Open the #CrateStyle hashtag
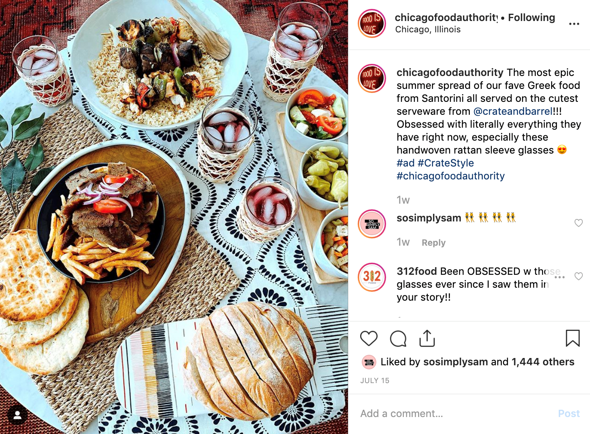 coord(446,163)
